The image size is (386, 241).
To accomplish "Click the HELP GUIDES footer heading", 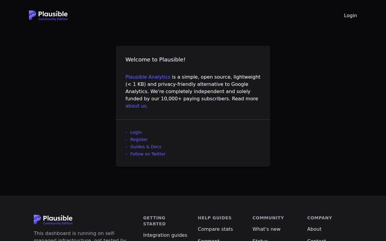I will click(214, 218).
